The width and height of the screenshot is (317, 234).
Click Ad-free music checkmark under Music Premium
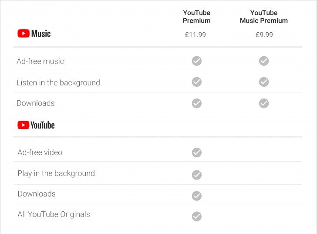point(264,61)
